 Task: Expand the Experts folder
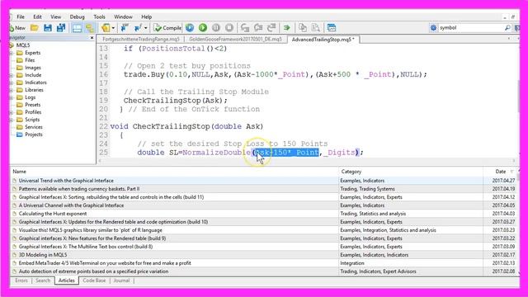point(12,53)
